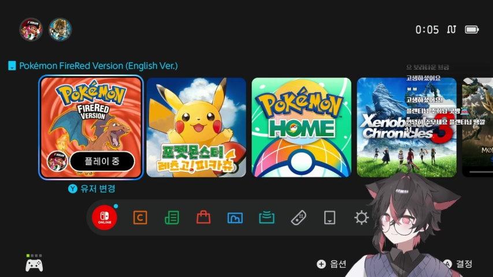Open Nintendo Switch Online red icon

click(x=105, y=218)
